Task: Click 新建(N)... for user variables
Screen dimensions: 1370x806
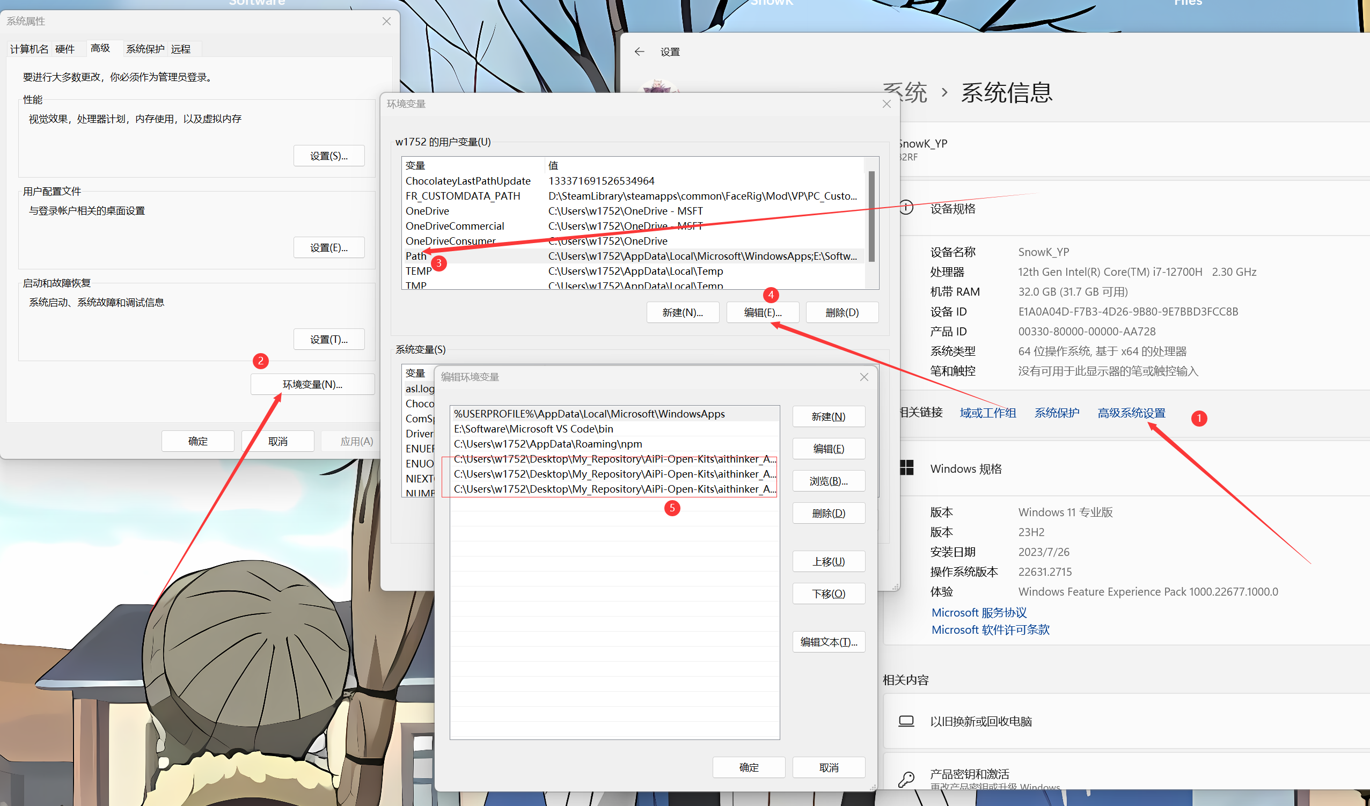Action: tap(683, 312)
